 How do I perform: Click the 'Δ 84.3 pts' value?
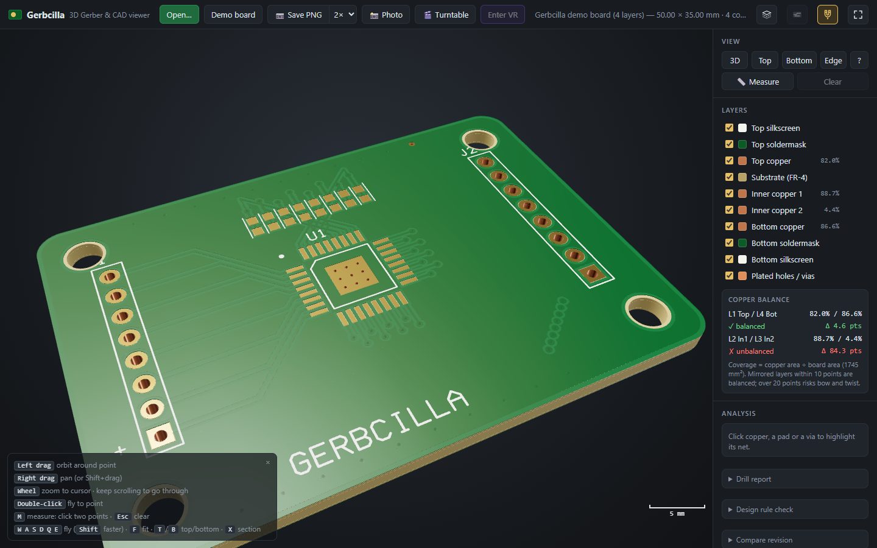tap(841, 351)
